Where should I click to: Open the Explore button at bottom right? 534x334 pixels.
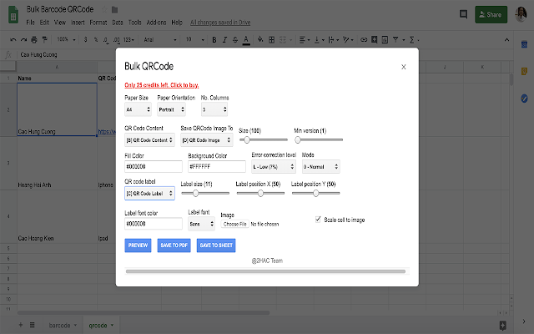pos(502,325)
